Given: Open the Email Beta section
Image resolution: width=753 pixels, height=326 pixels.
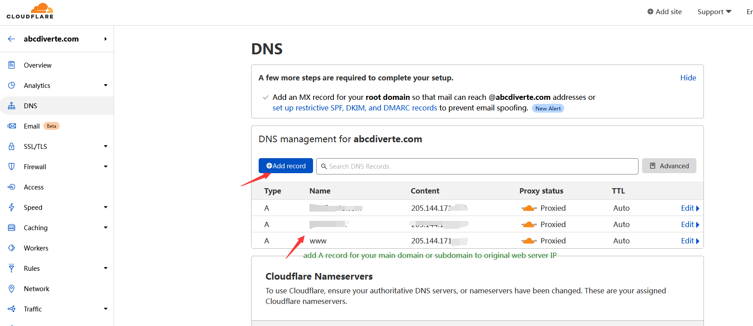Looking at the screenshot, I should [x=32, y=126].
